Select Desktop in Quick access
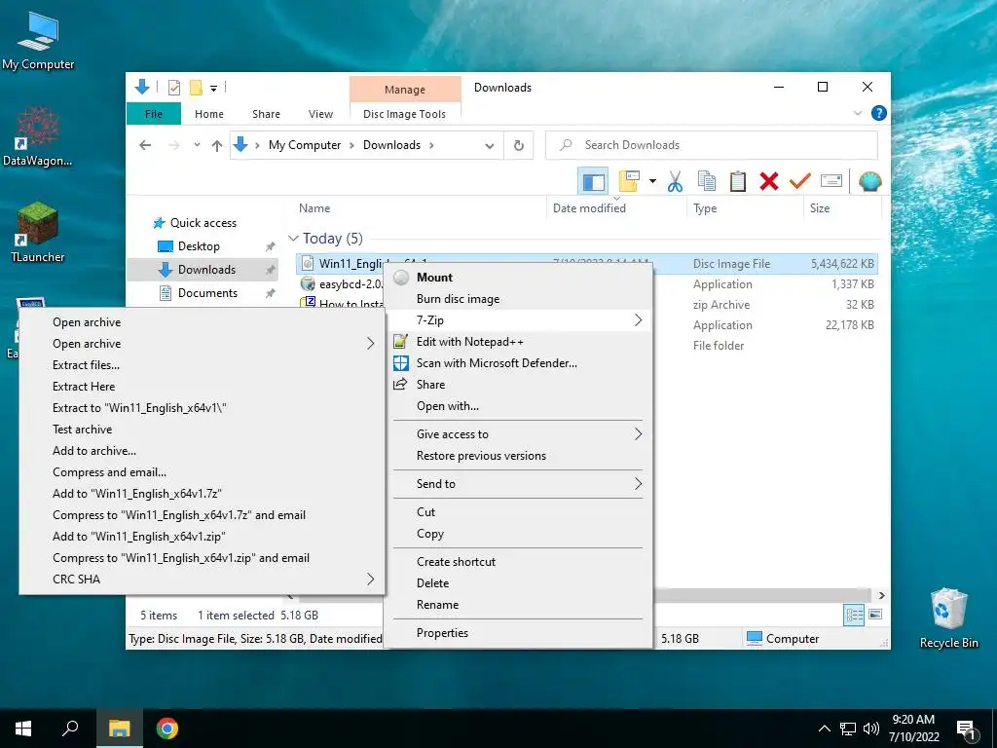 tap(199, 246)
